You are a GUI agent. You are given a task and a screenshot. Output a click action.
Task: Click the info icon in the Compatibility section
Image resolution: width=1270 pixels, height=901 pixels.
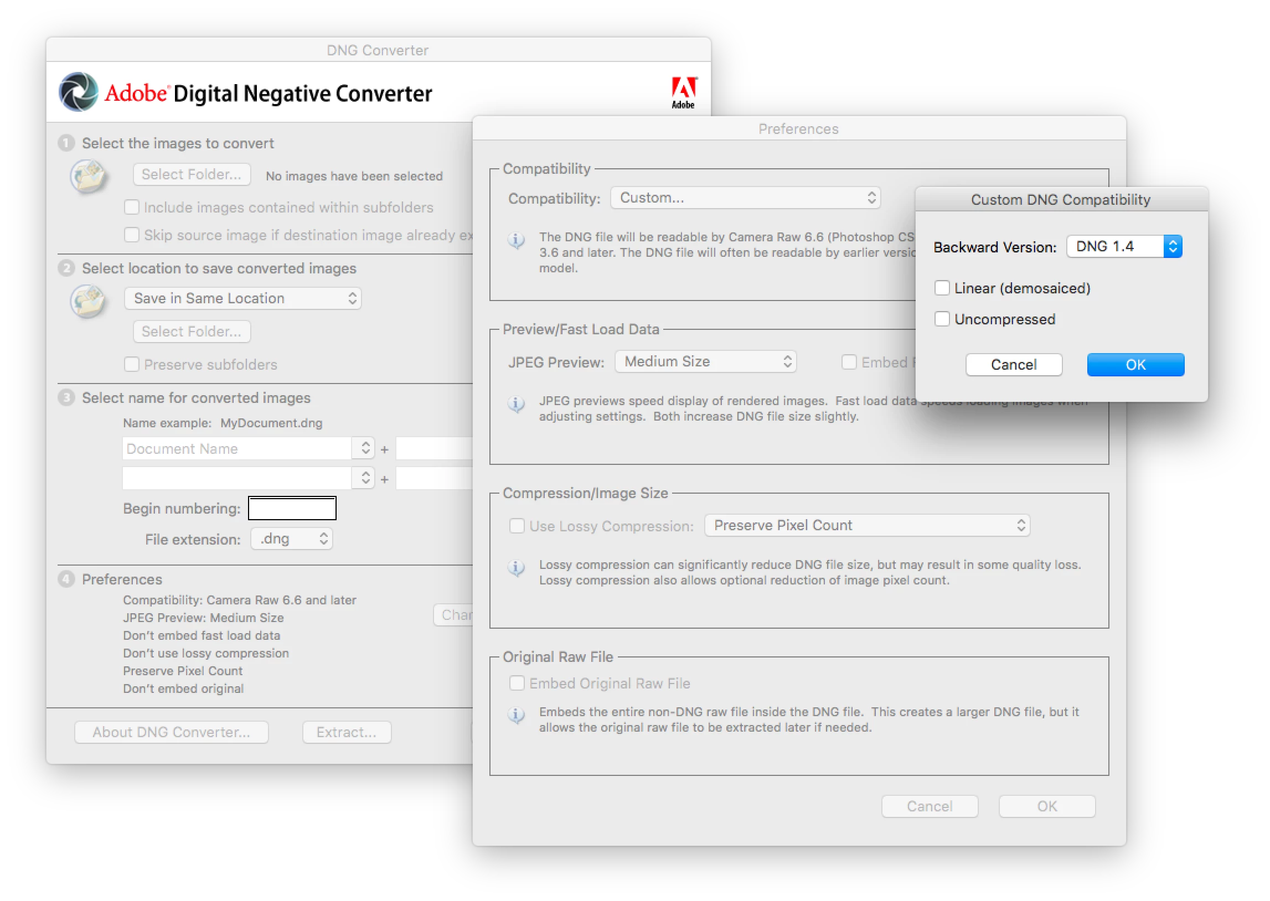(x=517, y=240)
